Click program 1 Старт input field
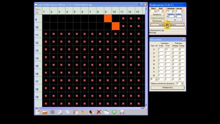The image size is (220, 124). [161, 49]
